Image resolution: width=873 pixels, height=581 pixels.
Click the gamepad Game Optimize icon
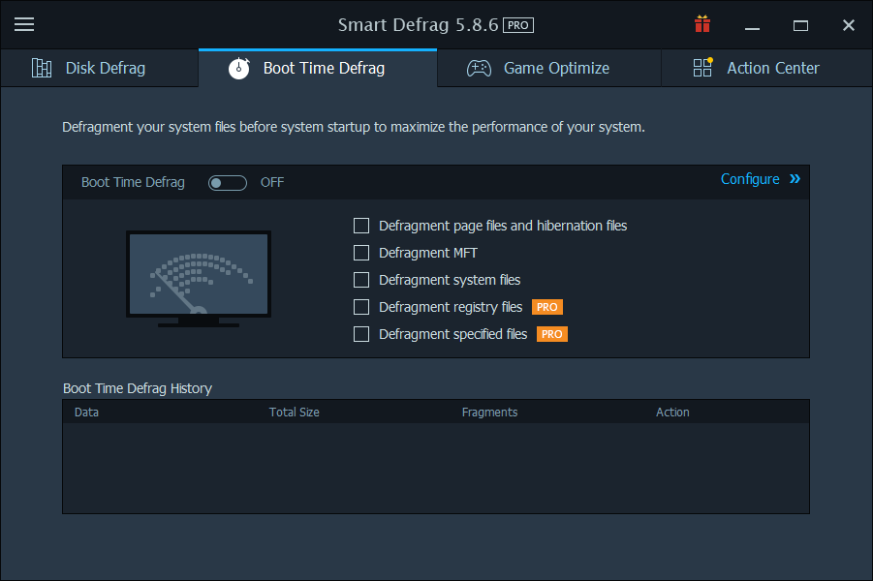click(479, 68)
